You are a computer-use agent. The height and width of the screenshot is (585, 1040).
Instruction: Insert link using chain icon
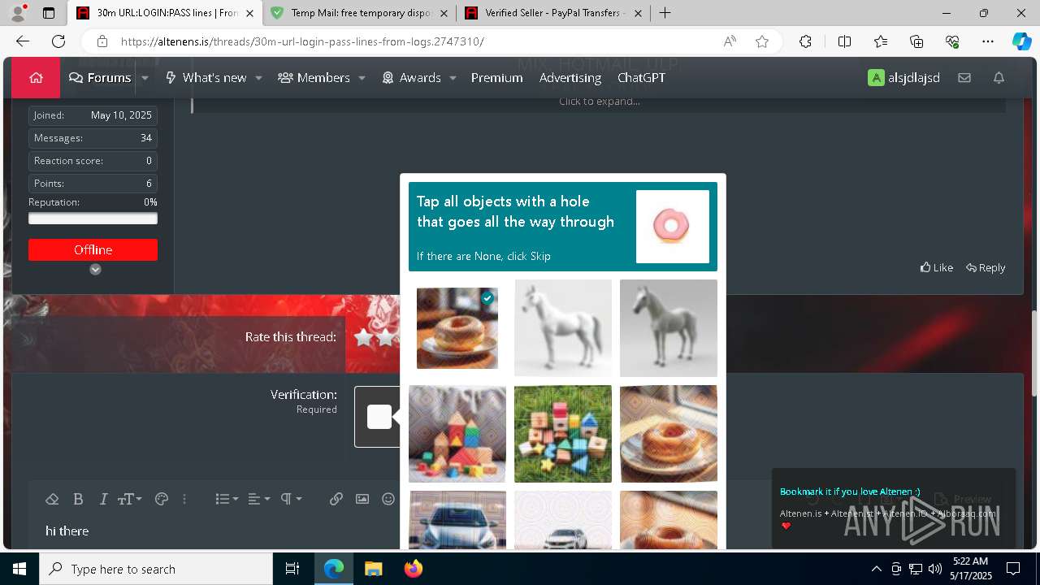pos(336,499)
